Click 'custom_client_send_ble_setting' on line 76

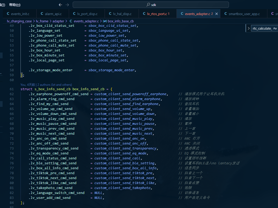click(124, 163)
